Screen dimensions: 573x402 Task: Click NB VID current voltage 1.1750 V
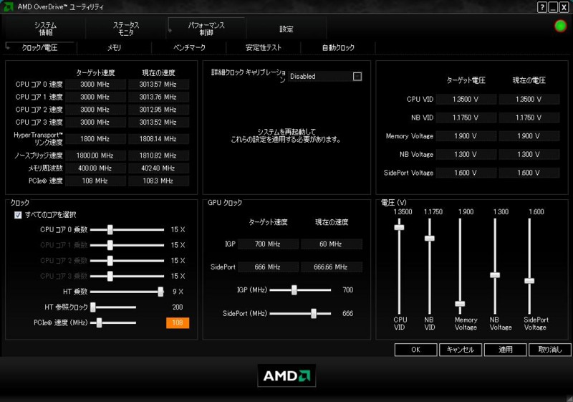point(529,118)
